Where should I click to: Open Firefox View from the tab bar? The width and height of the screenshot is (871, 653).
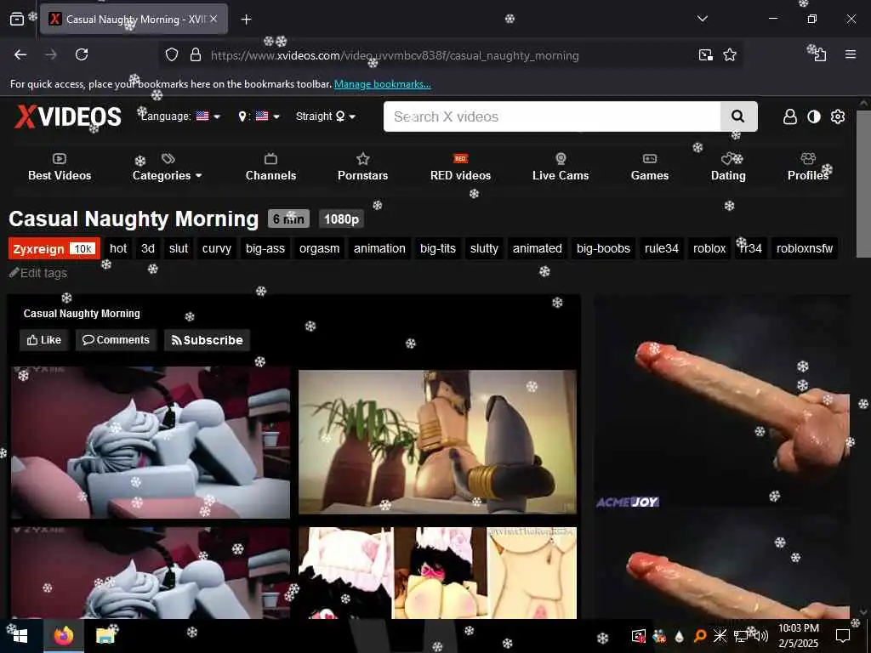(x=17, y=20)
